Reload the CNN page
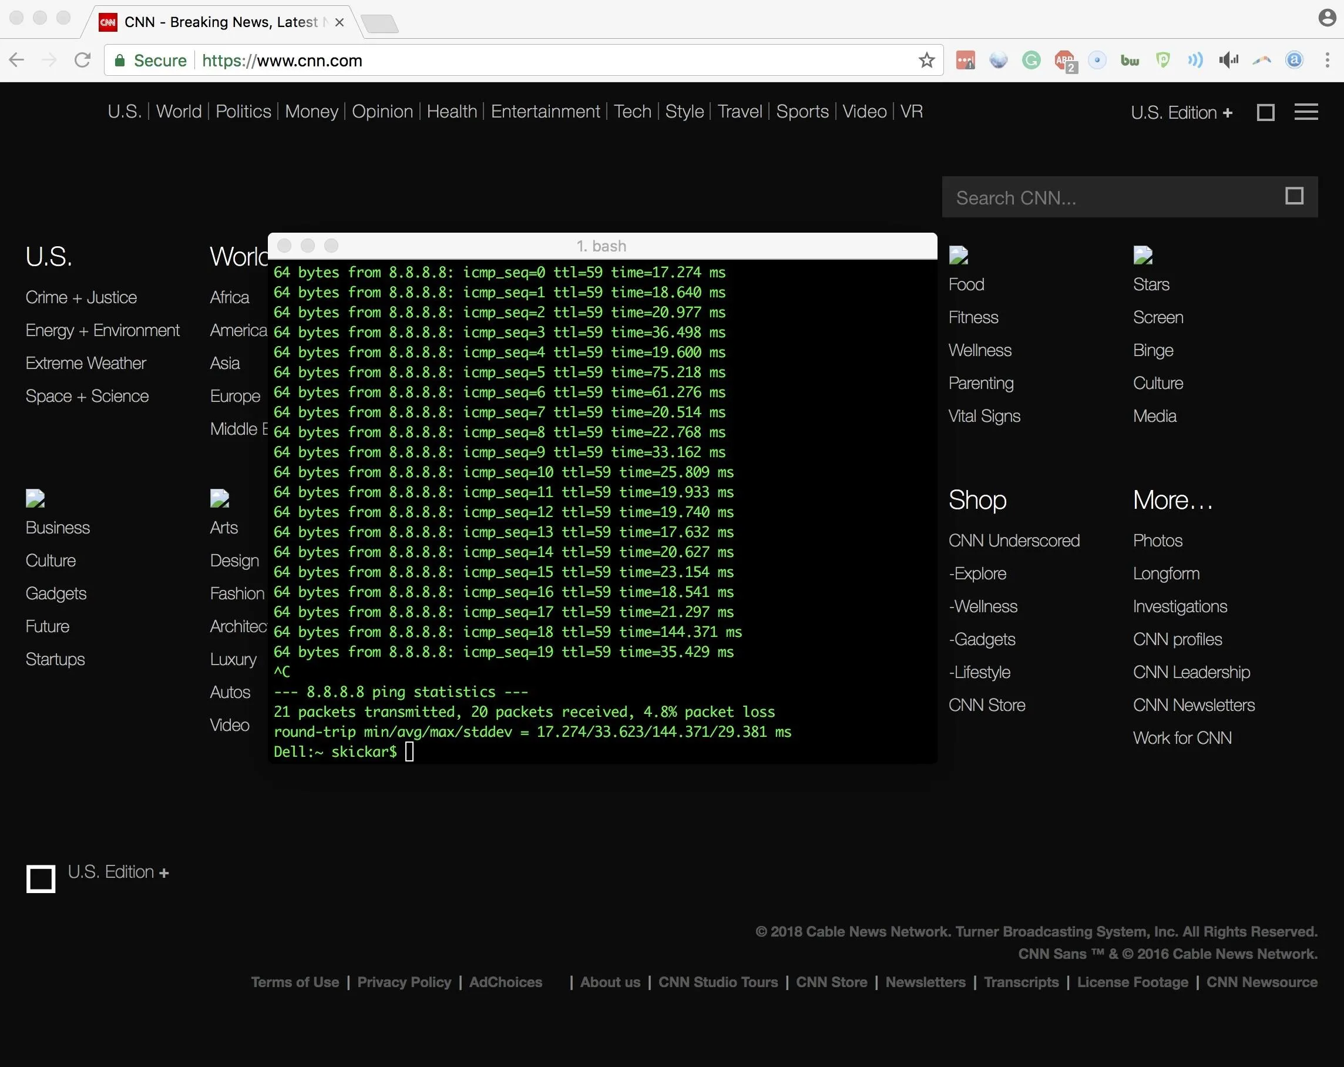The image size is (1344, 1067). (x=82, y=61)
